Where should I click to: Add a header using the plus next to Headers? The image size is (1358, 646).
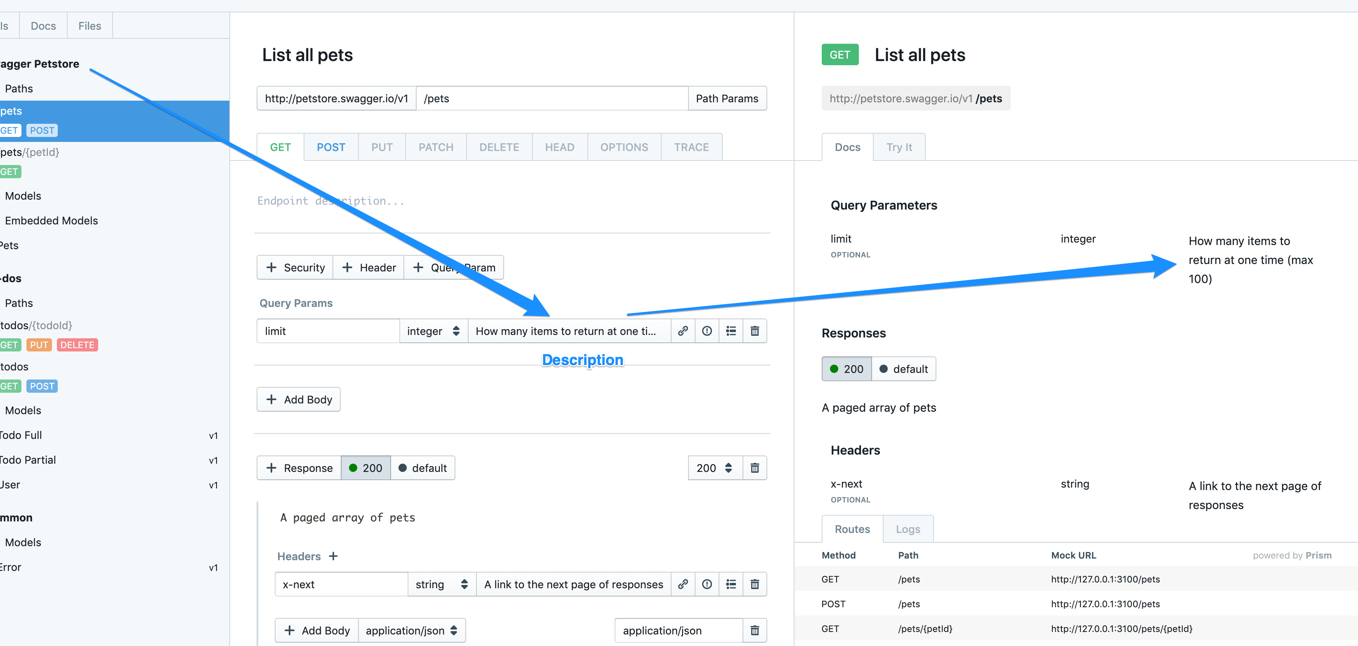pos(334,556)
